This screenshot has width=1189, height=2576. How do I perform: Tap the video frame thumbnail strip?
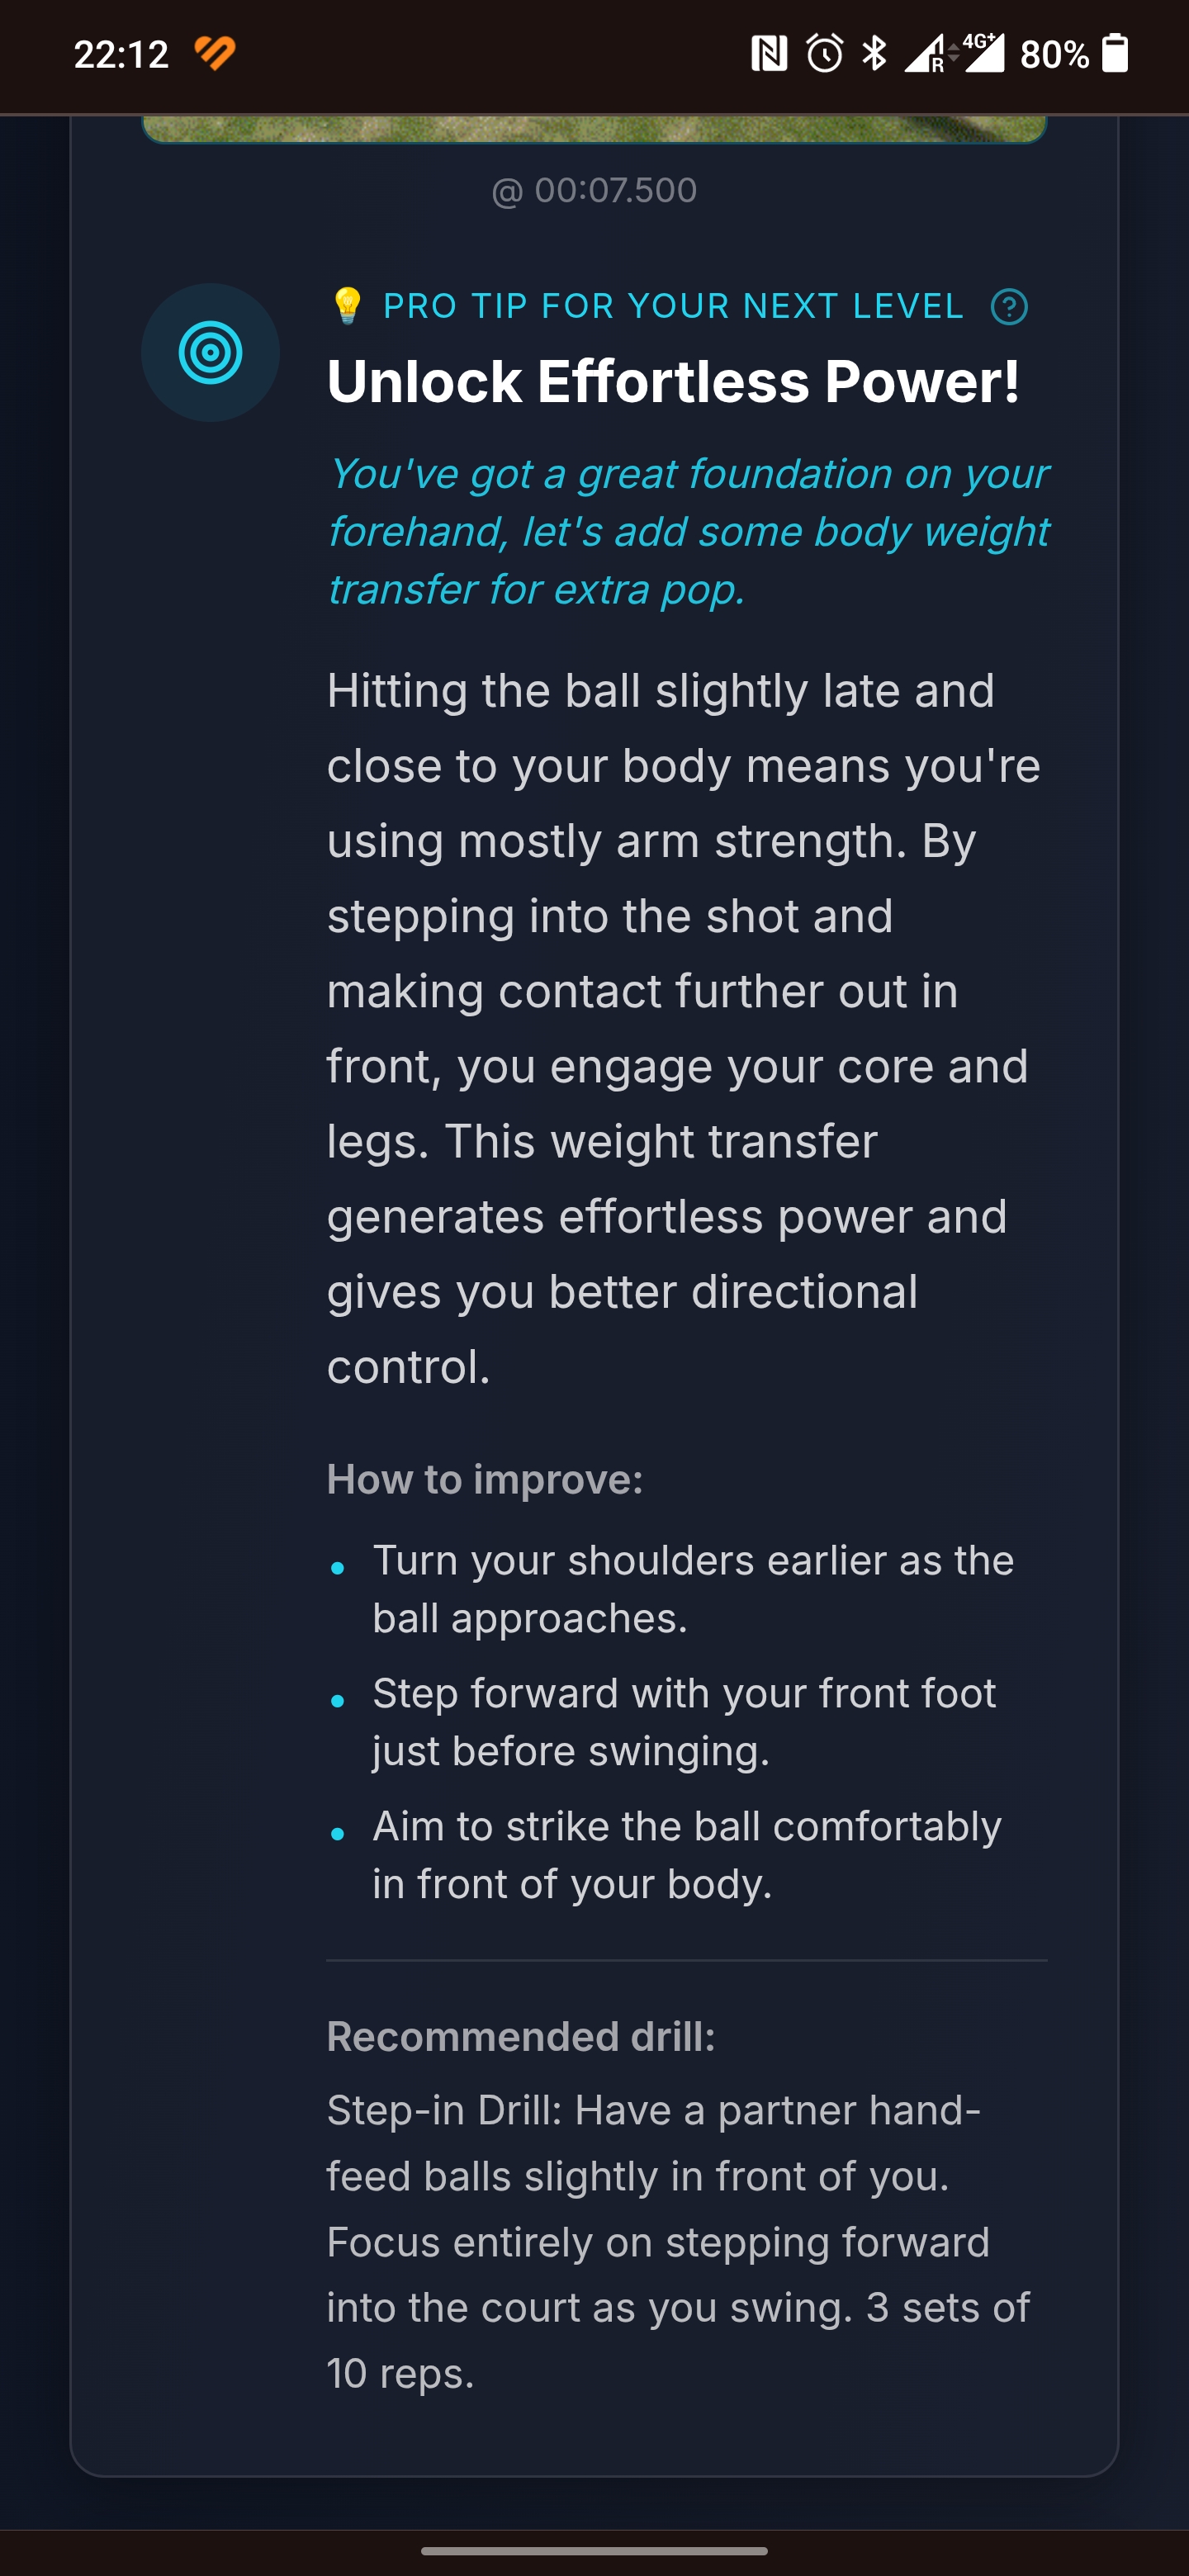594,129
